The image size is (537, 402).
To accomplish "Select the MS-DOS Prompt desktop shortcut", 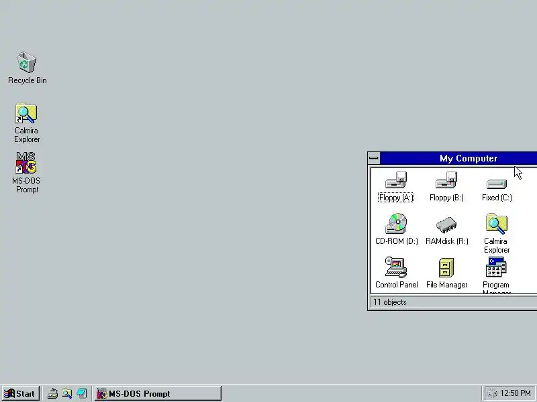I will coord(26,163).
